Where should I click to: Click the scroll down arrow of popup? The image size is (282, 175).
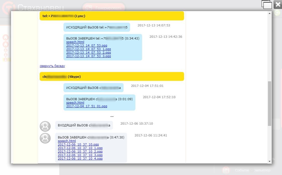coord(269,161)
